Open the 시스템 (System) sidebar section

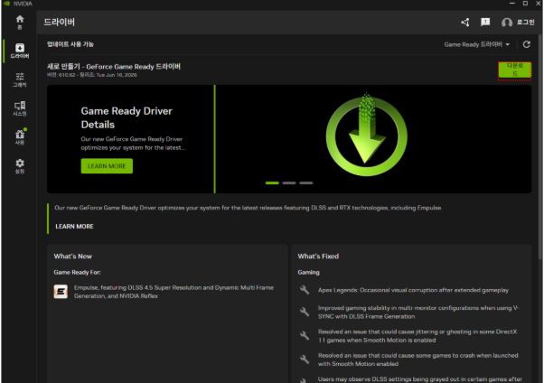pyautogui.click(x=20, y=108)
